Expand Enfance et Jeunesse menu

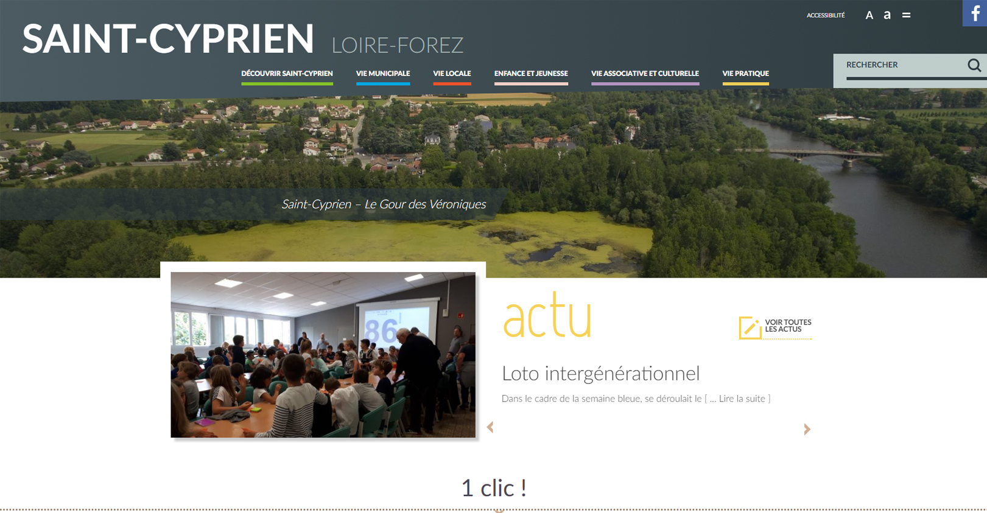[531, 74]
